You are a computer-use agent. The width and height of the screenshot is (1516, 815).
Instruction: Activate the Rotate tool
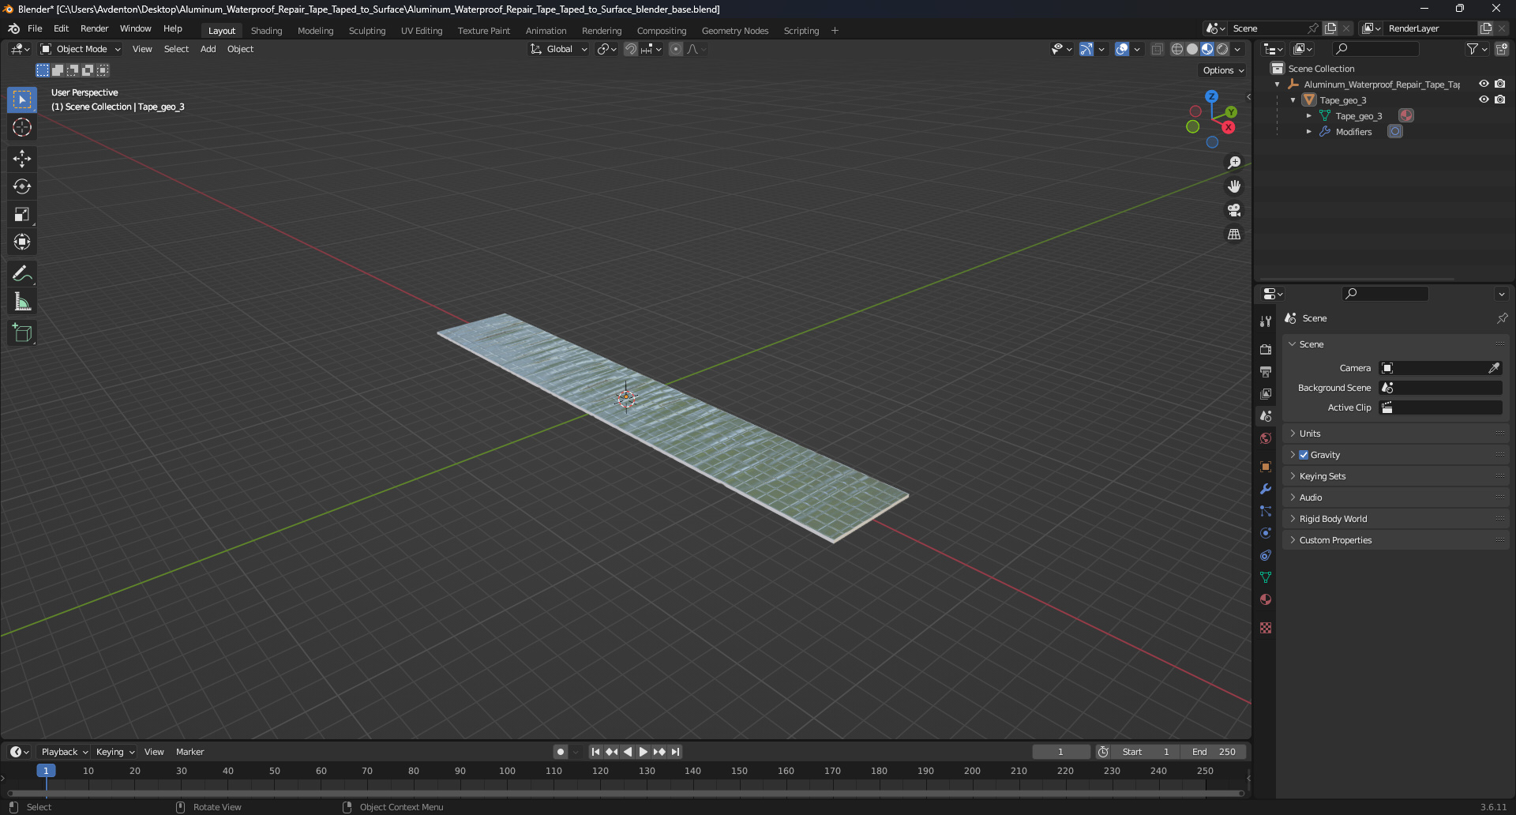click(22, 186)
